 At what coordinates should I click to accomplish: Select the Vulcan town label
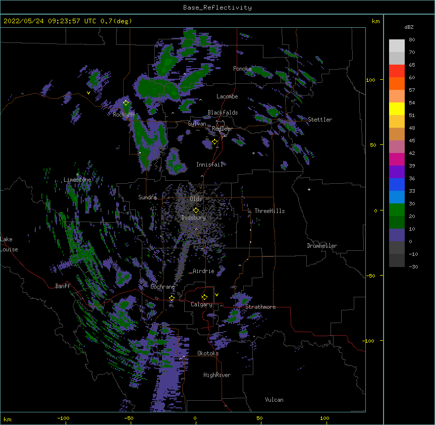(x=274, y=400)
